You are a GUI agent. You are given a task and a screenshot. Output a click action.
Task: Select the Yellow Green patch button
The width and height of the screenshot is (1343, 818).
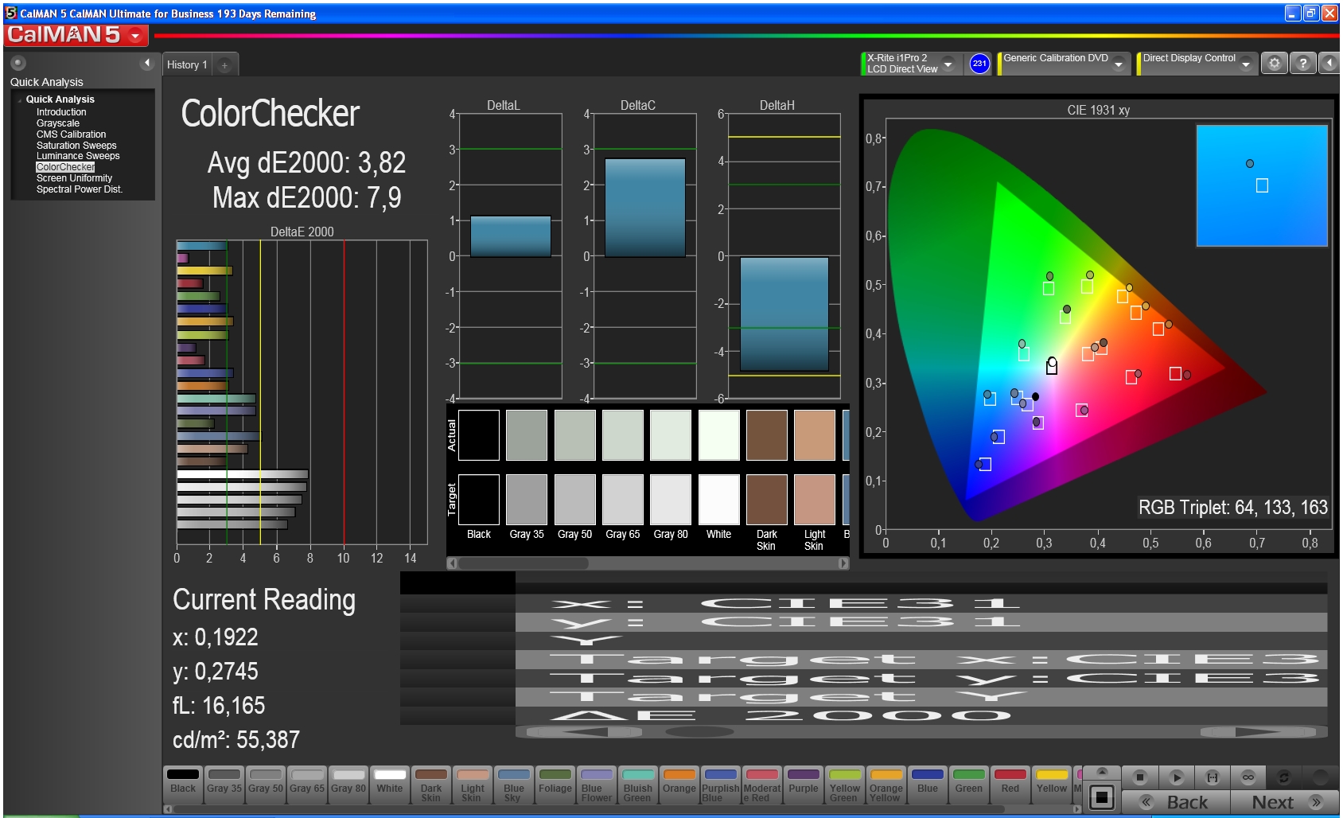[845, 785]
